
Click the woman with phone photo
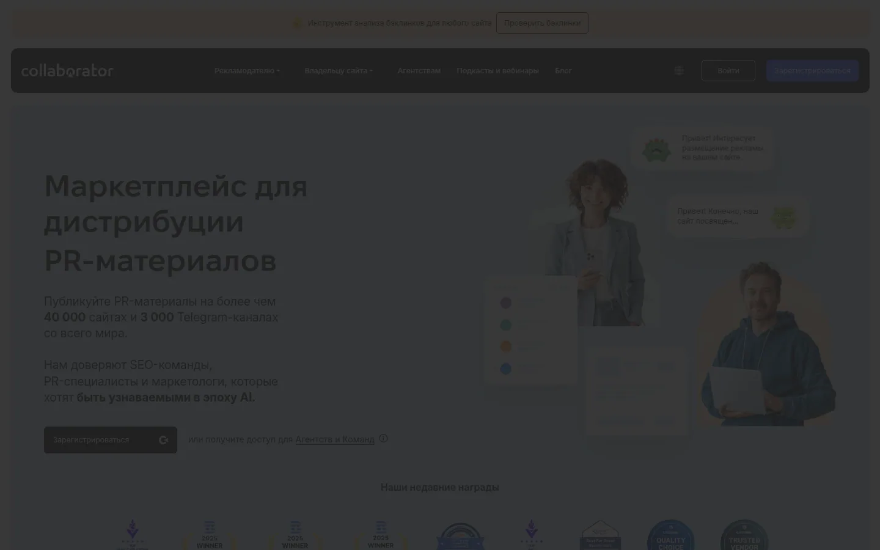[x=596, y=241]
